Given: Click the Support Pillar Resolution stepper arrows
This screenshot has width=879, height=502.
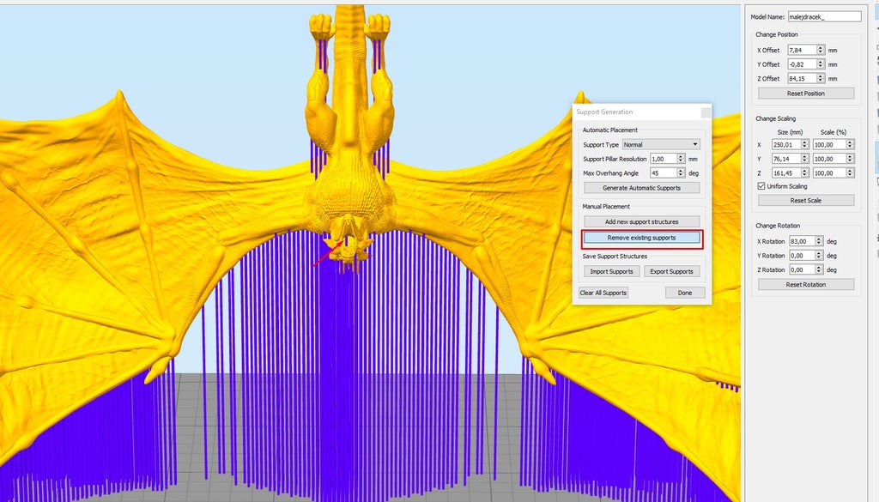Looking at the screenshot, I should [681, 159].
